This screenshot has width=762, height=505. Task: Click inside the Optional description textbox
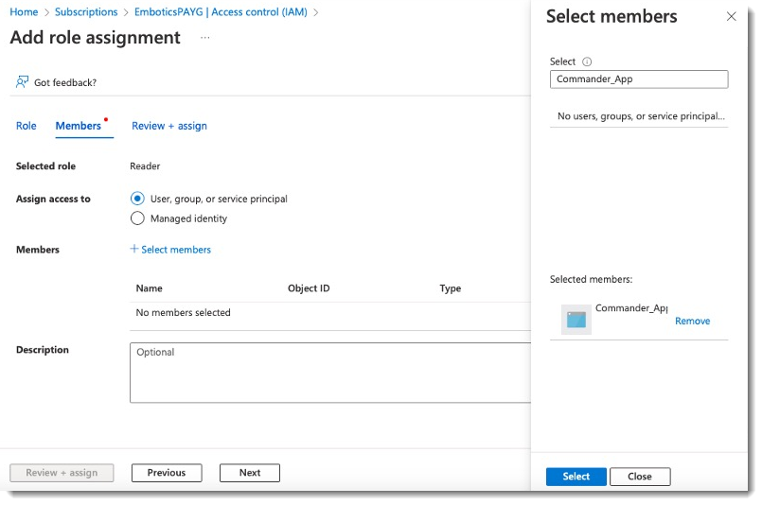[x=330, y=373]
